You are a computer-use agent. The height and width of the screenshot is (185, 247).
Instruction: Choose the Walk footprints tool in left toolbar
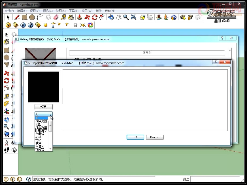(7, 150)
